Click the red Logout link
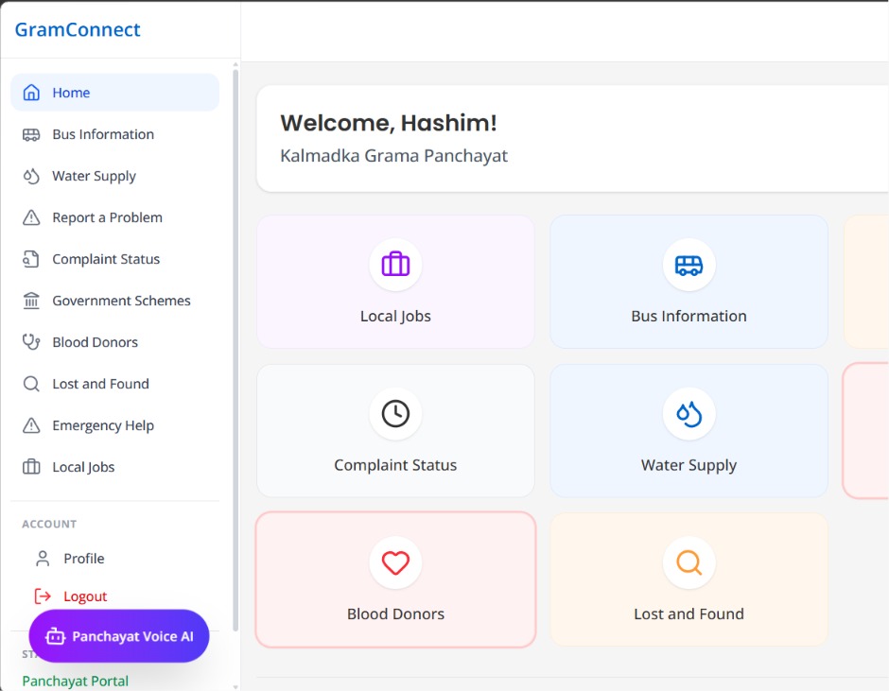 (x=85, y=596)
